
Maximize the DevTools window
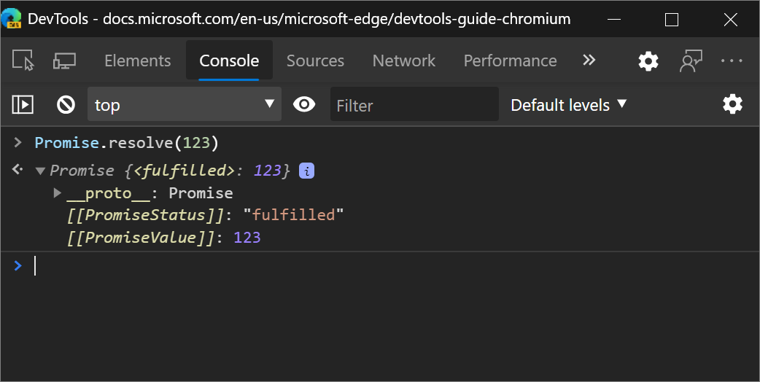pos(671,20)
